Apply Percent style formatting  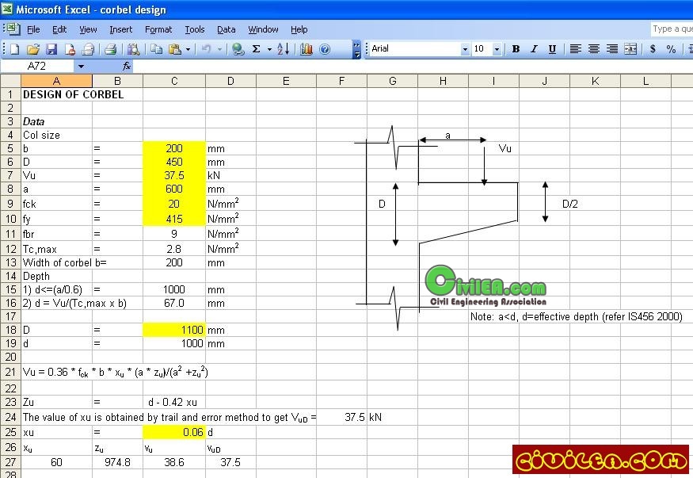pos(671,49)
